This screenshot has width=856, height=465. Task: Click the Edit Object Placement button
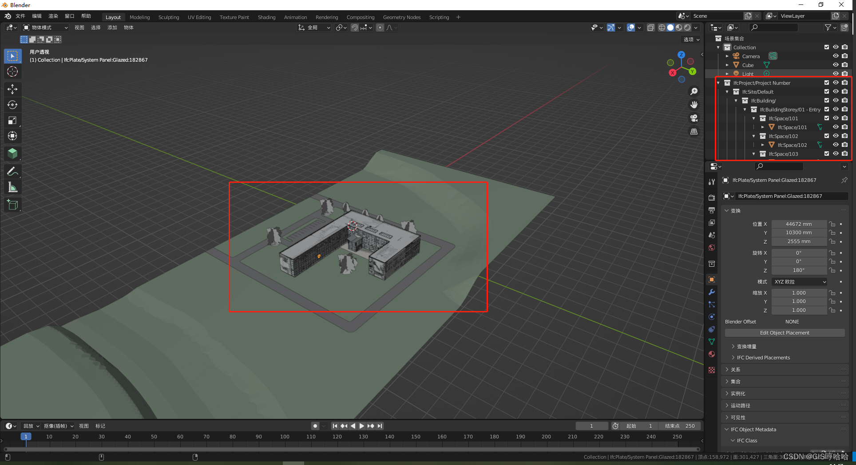(785, 332)
